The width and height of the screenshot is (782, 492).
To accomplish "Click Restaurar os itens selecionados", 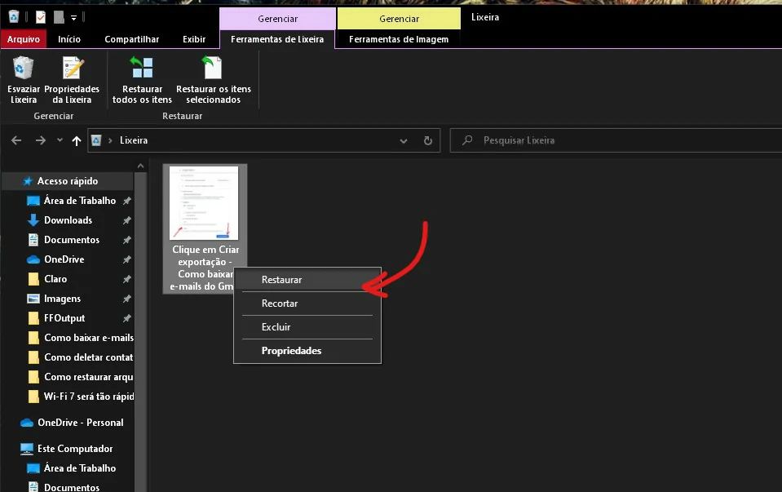I will [214, 80].
